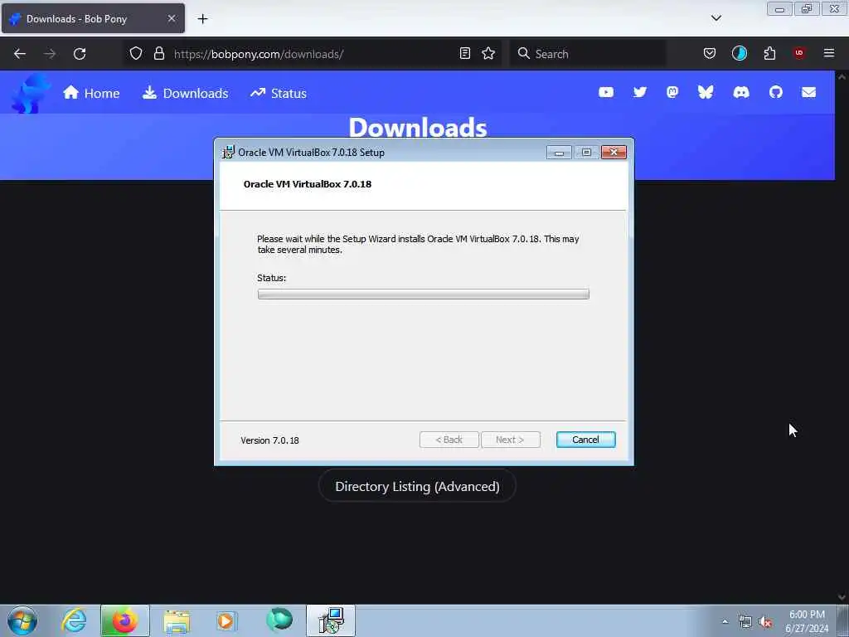Click the bobpony.com URL address field

tap(314, 54)
